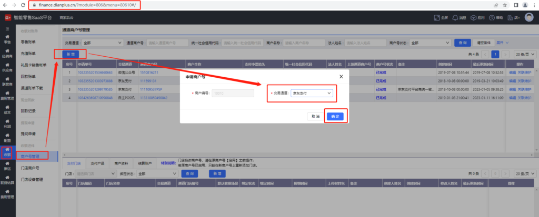Close the 申请商户号 dialog with X
Screen dimensions: 539x217
[x=341, y=77]
